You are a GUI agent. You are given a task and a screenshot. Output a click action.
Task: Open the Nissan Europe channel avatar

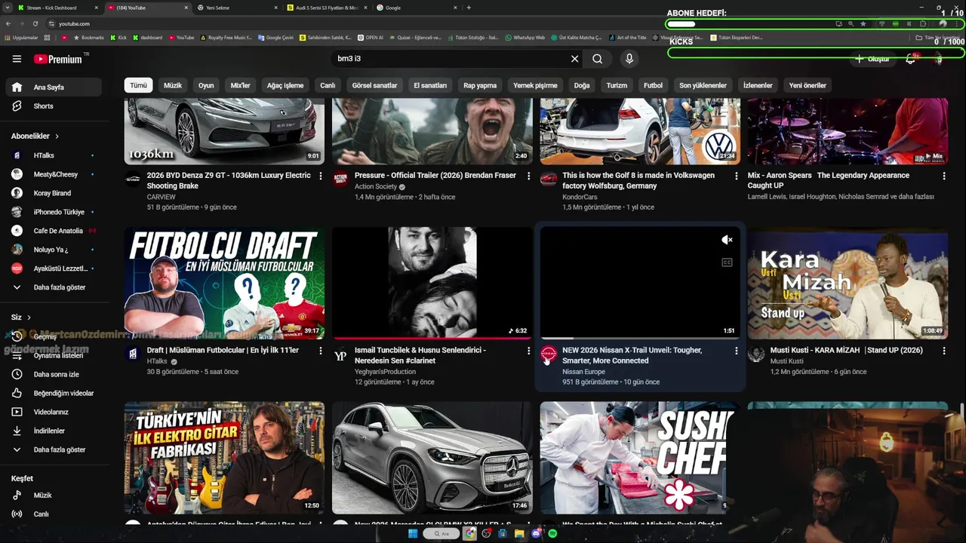pos(549,354)
